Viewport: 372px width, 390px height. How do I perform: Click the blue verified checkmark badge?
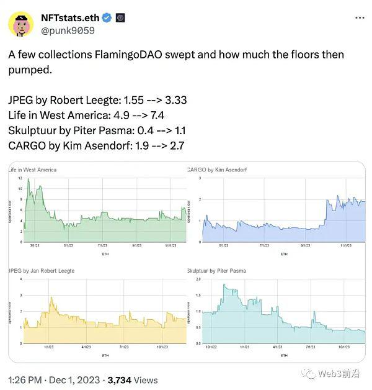(x=107, y=18)
